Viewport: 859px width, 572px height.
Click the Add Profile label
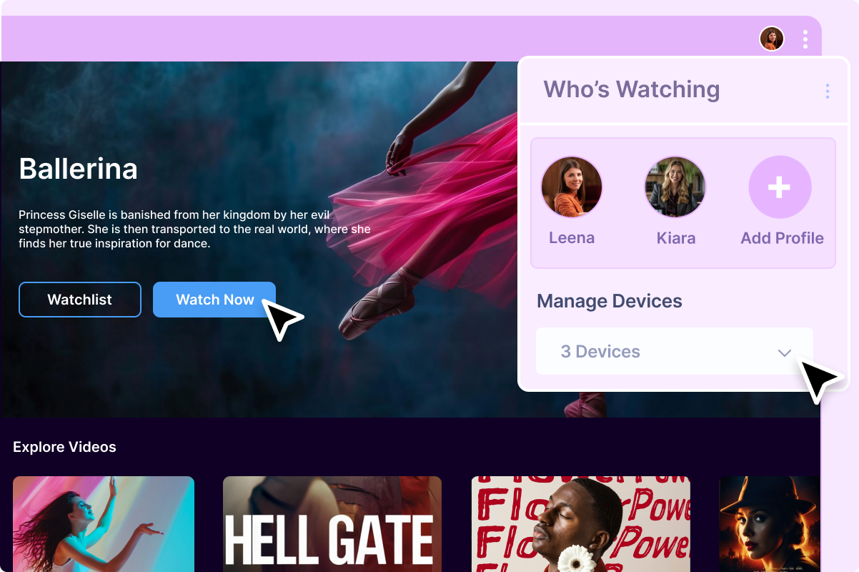[782, 238]
